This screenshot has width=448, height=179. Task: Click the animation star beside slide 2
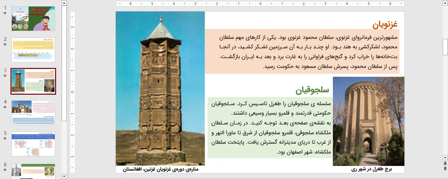pyautogui.click(x=5, y=44)
